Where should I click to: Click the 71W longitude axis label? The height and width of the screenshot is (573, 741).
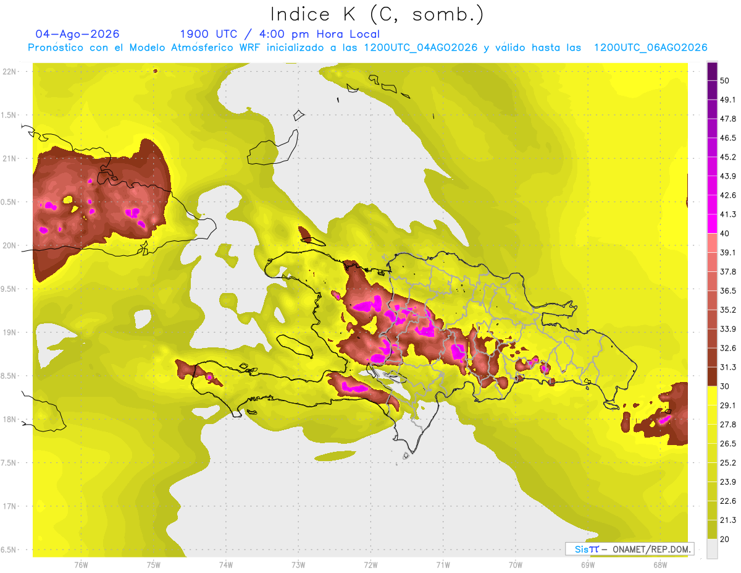[443, 565]
